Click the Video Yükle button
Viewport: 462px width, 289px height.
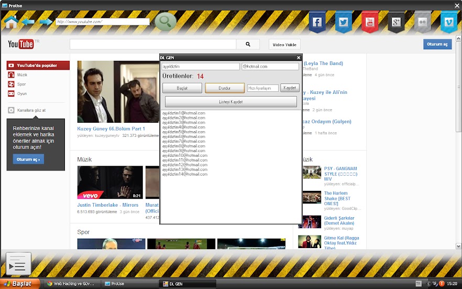coord(284,45)
